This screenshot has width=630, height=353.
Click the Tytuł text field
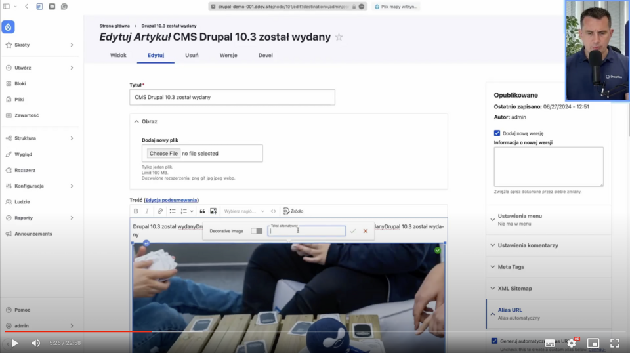click(x=232, y=98)
